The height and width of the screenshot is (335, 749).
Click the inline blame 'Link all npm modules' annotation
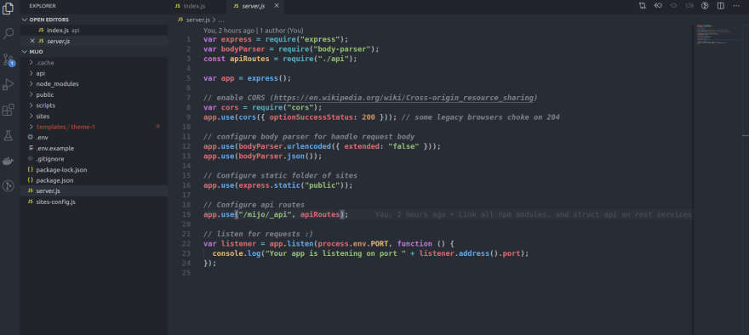click(x=533, y=215)
